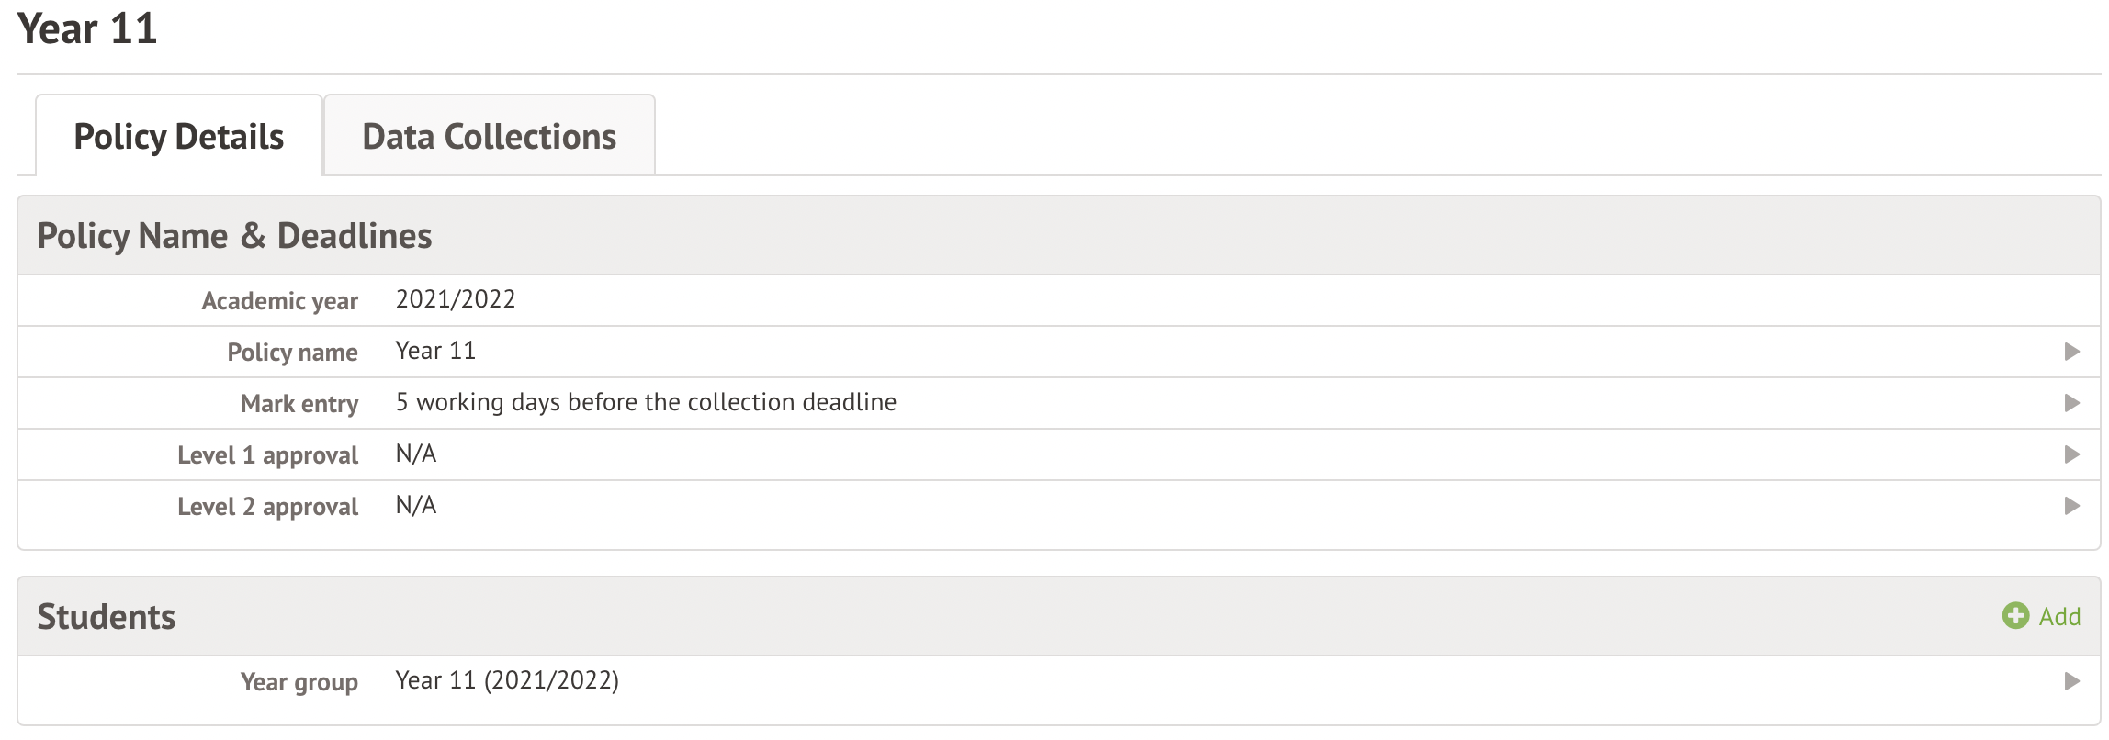Image resolution: width=2109 pixels, height=740 pixels.
Task: Click the Policy name field label
Action: click(292, 353)
